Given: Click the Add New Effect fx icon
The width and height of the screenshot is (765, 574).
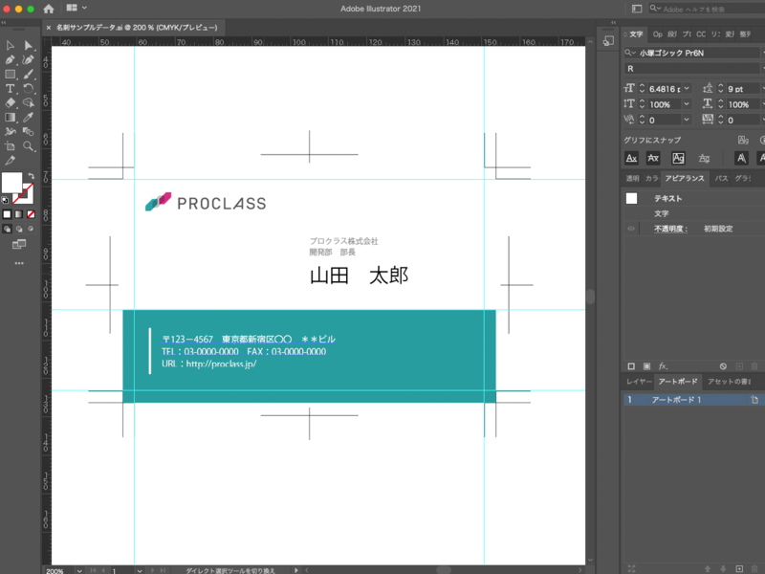Looking at the screenshot, I should pos(663,365).
